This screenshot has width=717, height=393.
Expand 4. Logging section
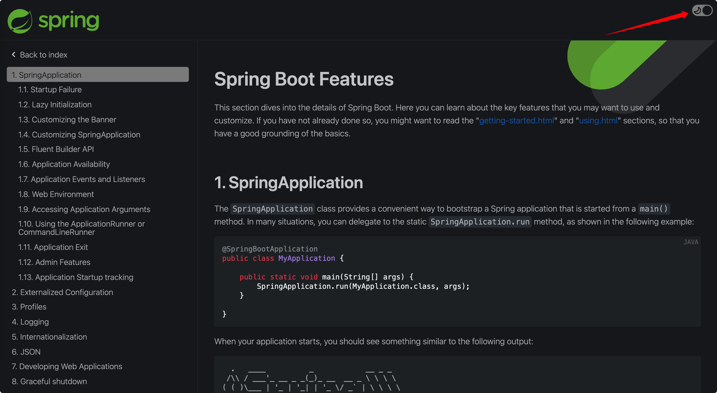pos(30,322)
